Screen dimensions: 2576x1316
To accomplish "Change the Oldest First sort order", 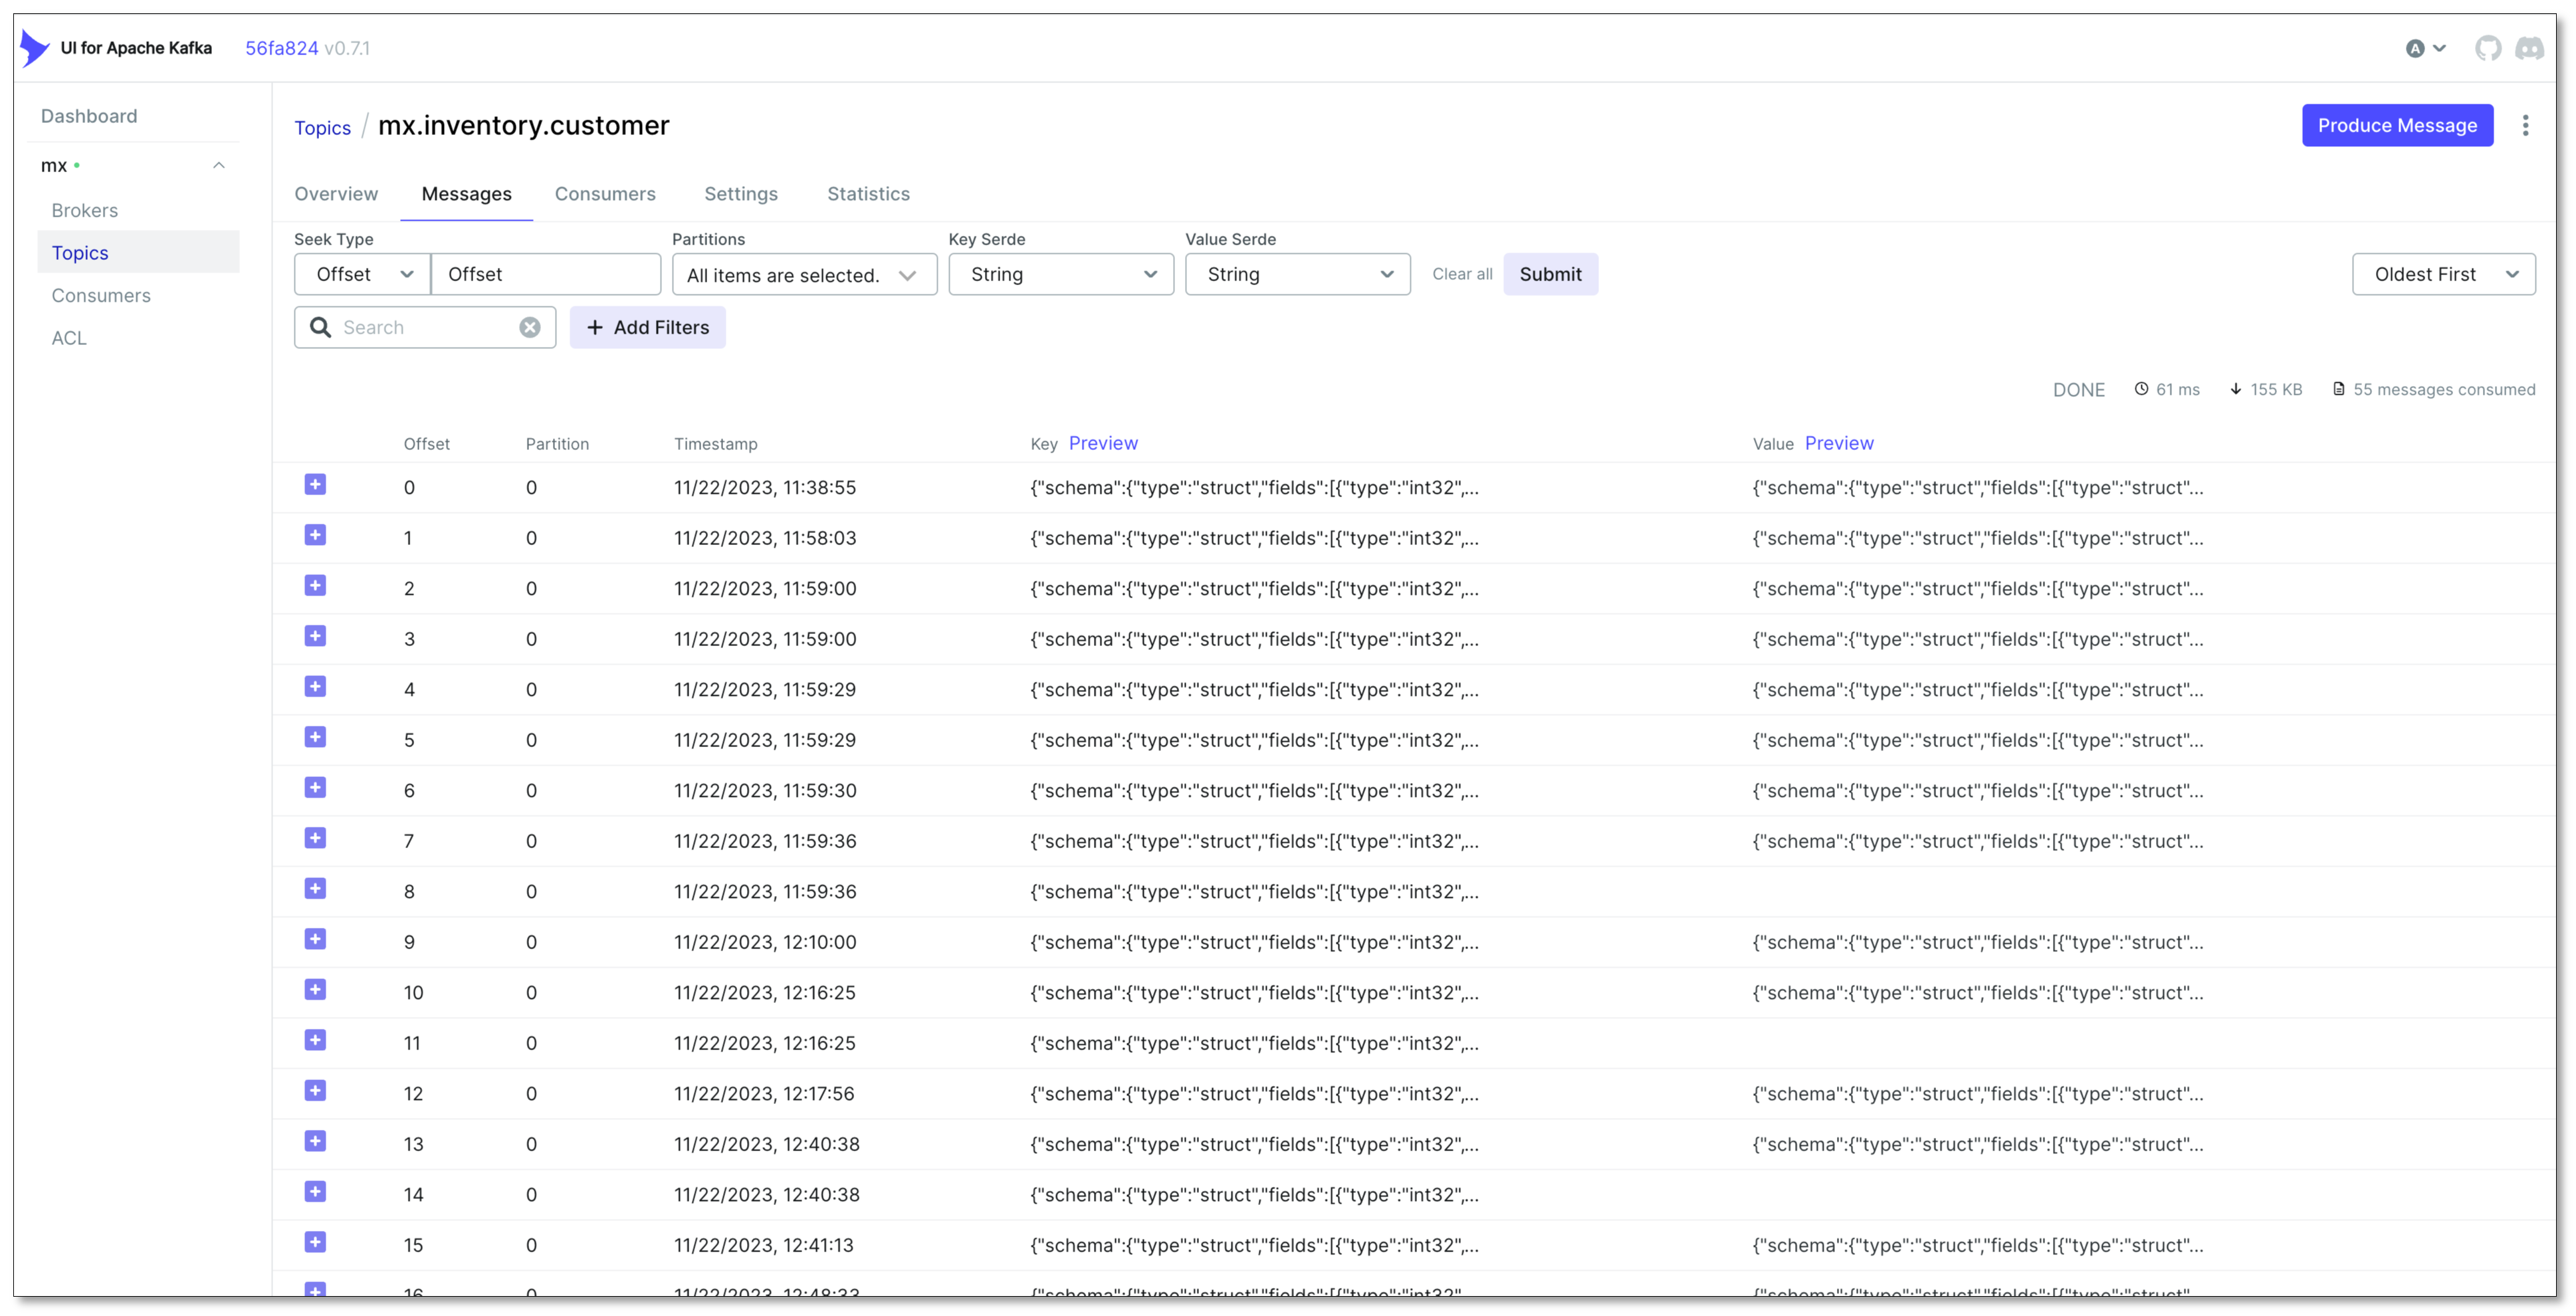I will (x=2443, y=274).
